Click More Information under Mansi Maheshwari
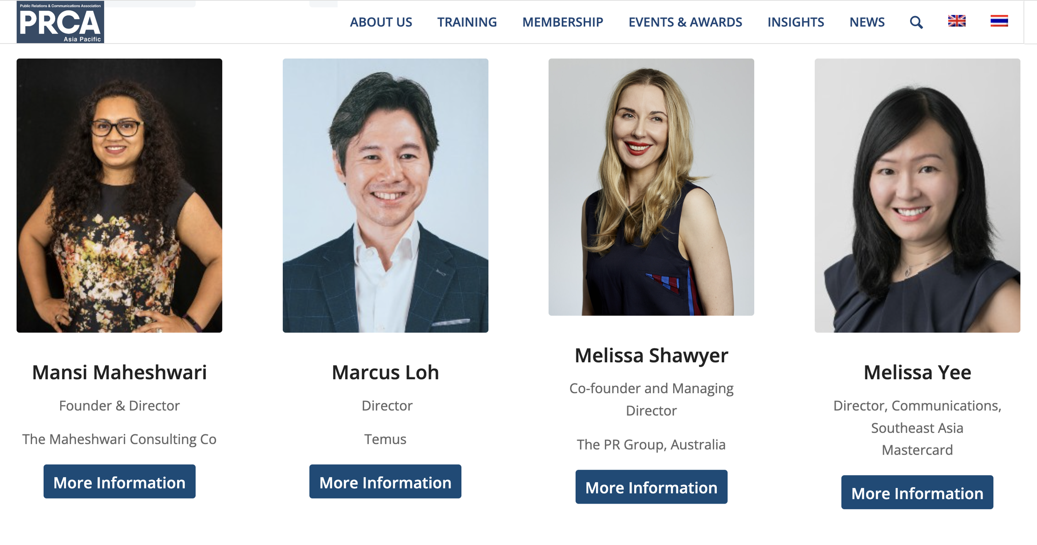This screenshot has height=545, width=1037. [x=119, y=481]
